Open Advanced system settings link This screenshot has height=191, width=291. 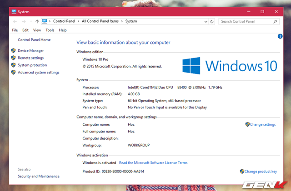(x=39, y=72)
